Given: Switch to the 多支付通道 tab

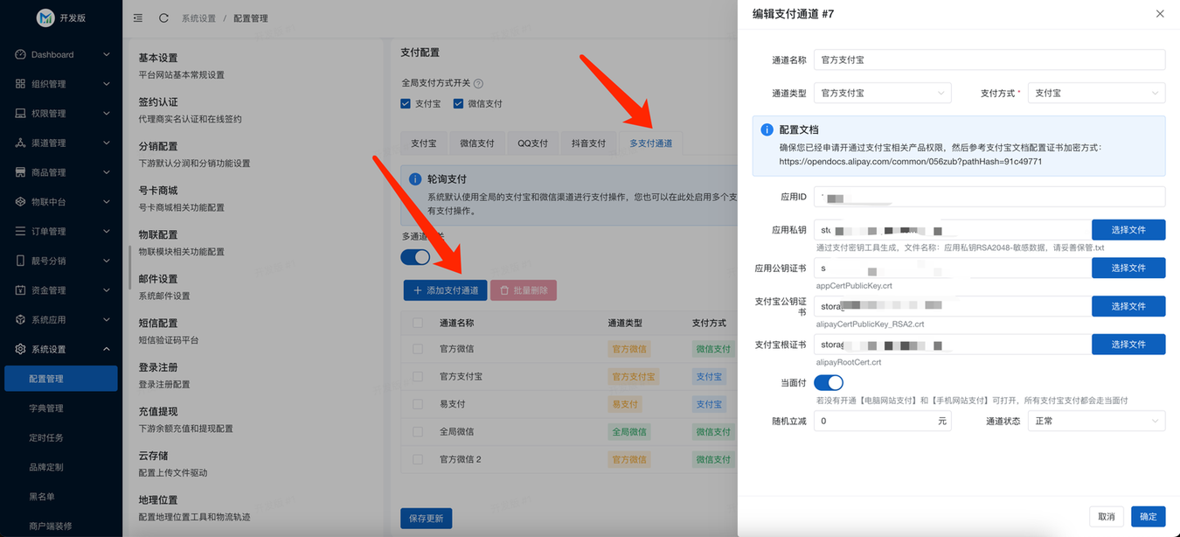Looking at the screenshot, I should pyautogui.click(x=650, y=143).
